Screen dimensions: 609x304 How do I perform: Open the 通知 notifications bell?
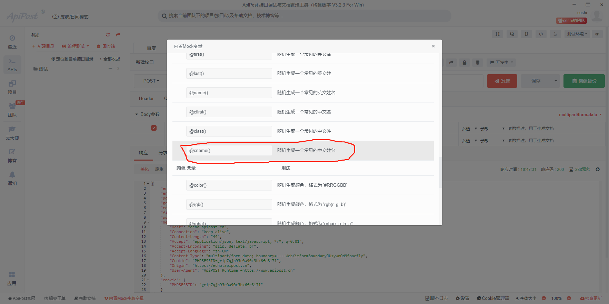12,178
